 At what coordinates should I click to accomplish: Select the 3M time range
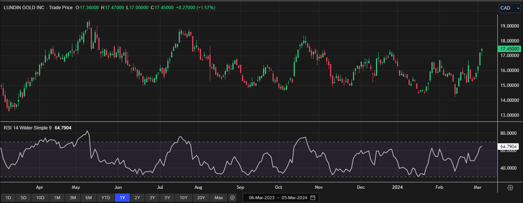73,198
